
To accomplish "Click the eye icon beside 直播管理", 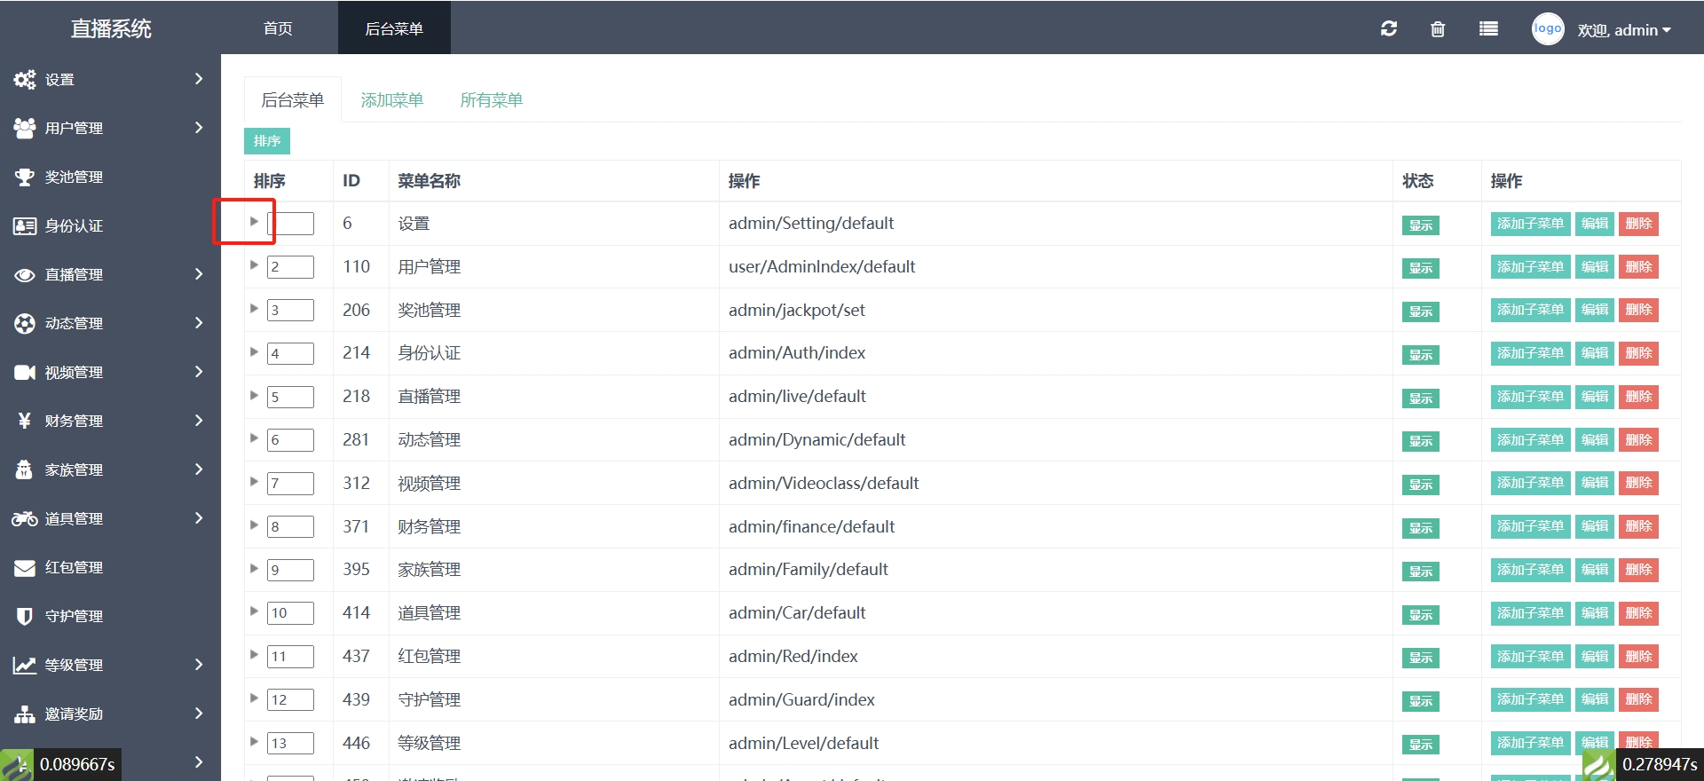I will tap(24, 274).
